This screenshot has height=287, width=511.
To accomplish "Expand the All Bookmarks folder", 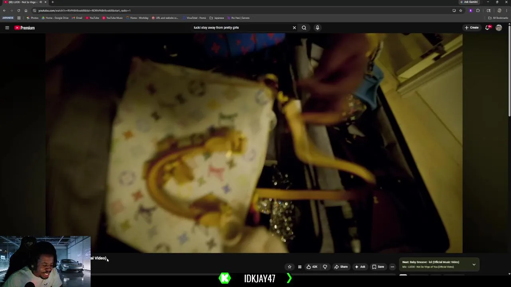I will [x=498, y=18].
